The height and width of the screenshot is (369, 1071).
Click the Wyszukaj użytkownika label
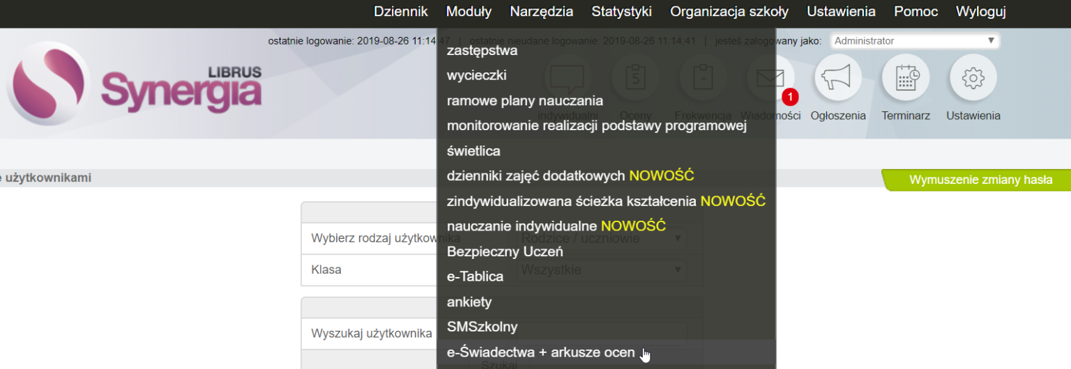coord(372,333)
